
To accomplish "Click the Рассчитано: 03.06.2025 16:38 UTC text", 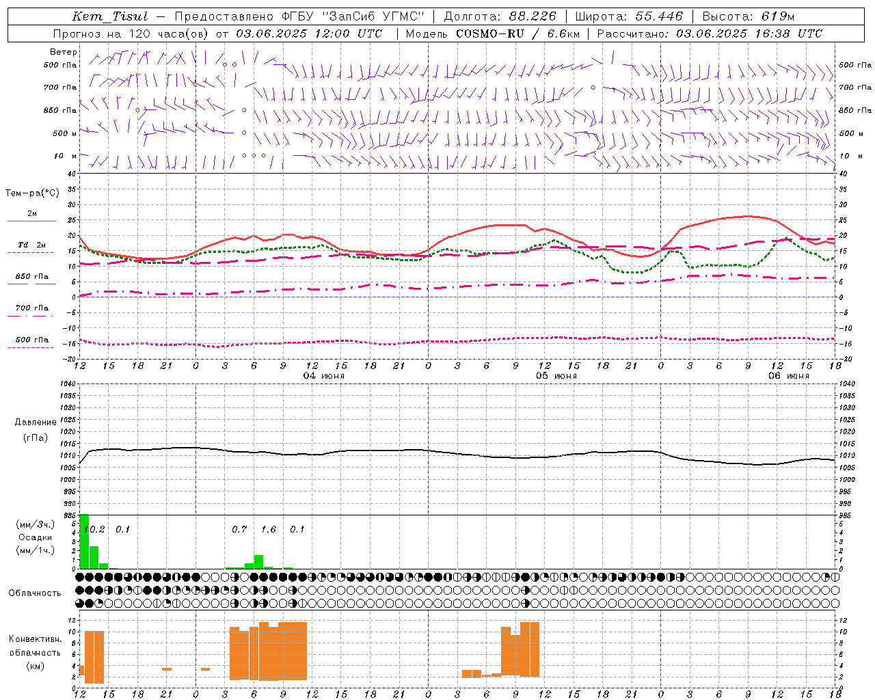I will [710, 33].
